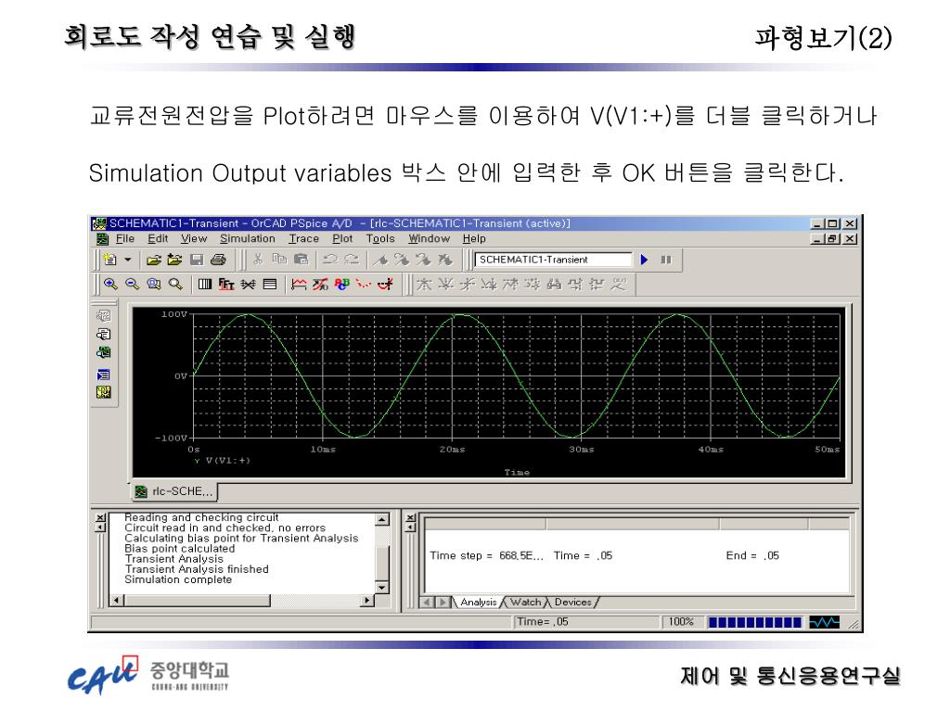The height and width of the screenshot is (712, 950).
Task: Click output log scroll down arrow
Action: (381, 587)
